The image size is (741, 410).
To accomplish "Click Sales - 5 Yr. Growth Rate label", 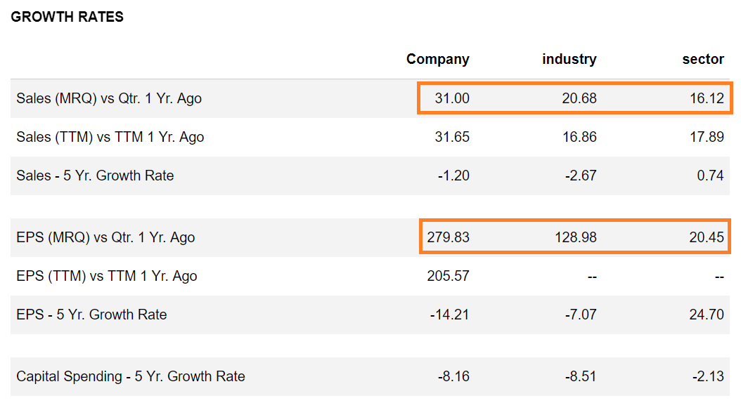I will [x=95, y=176].
